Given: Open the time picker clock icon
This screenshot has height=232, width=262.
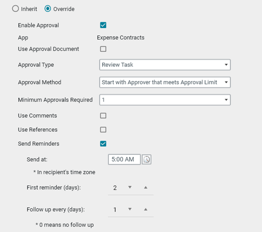Looking at the screenshot, I should click(147, 160).
